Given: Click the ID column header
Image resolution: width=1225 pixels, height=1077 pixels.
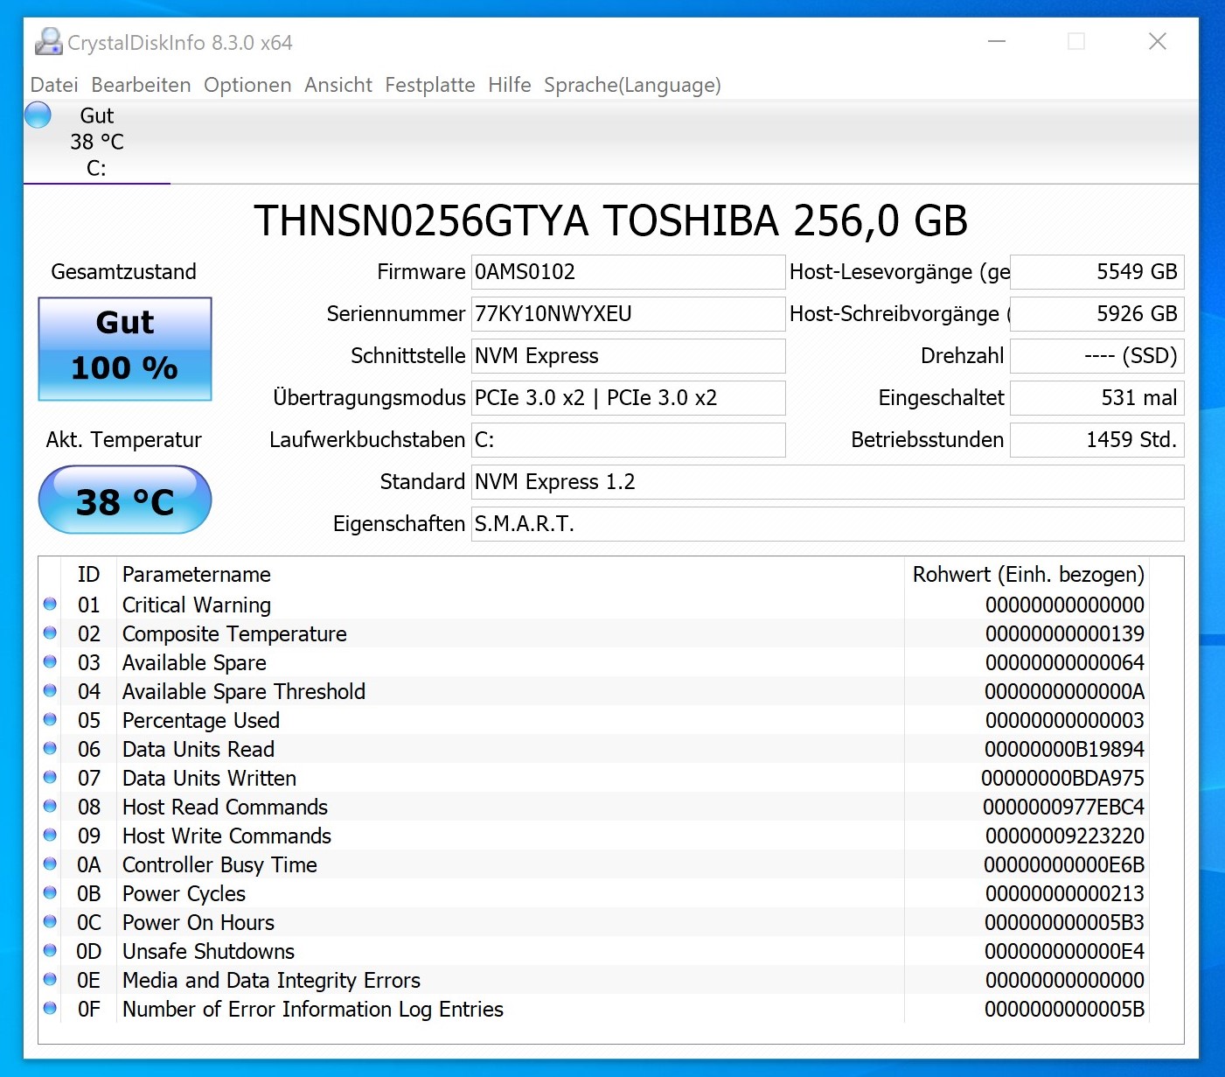Looking at the screenshot, I should 88,575.
